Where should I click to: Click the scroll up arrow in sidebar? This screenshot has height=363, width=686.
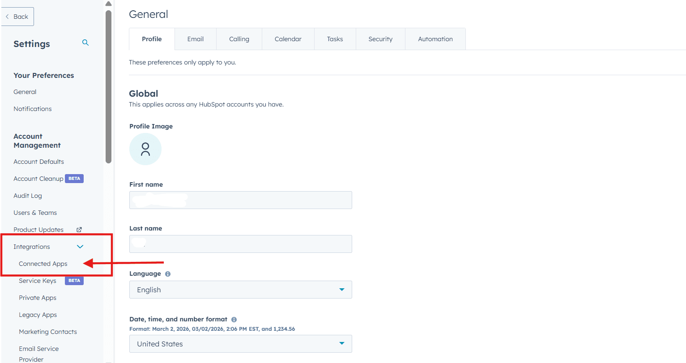(108, 4)
